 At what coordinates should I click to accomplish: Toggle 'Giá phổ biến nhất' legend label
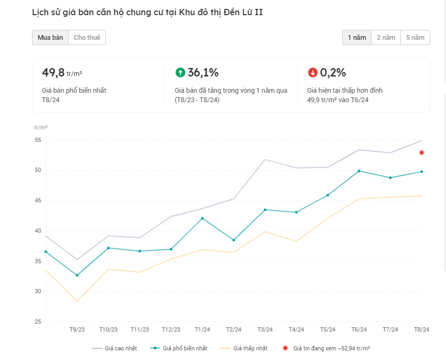185,348
